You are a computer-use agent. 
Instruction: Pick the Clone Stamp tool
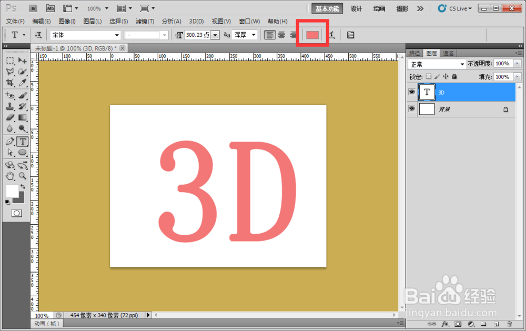click(x=11, y=106)
